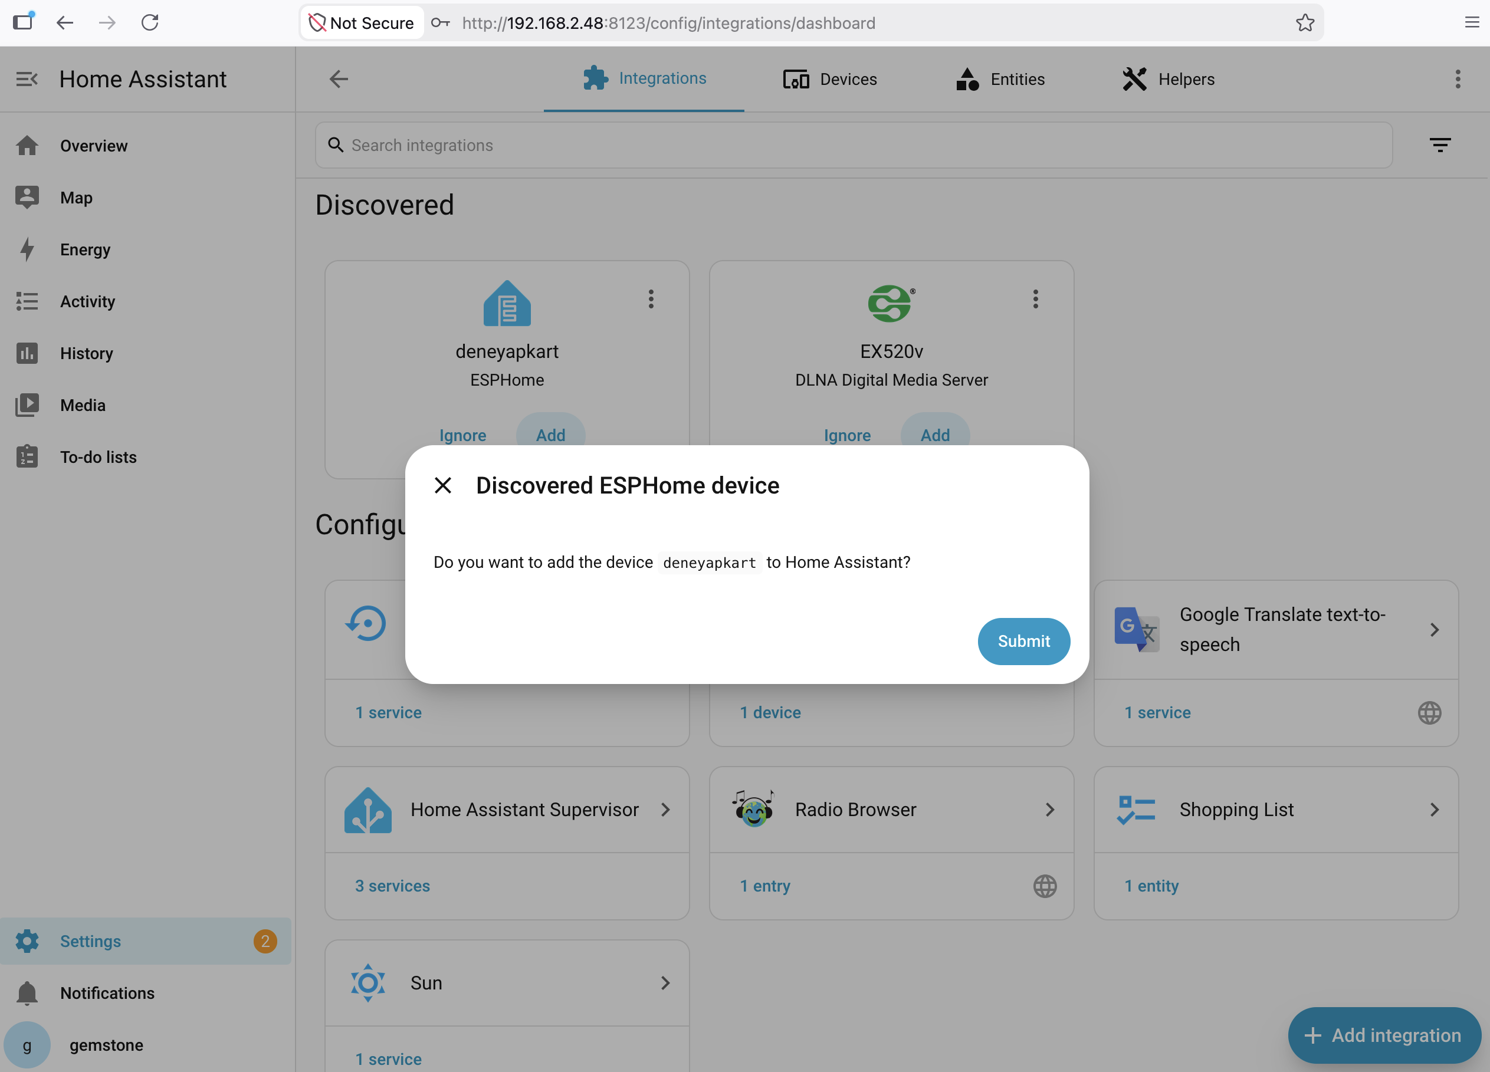The image size is (1490, 1072).
Task: Click the Not Secure site indicator
Action: 362,23
